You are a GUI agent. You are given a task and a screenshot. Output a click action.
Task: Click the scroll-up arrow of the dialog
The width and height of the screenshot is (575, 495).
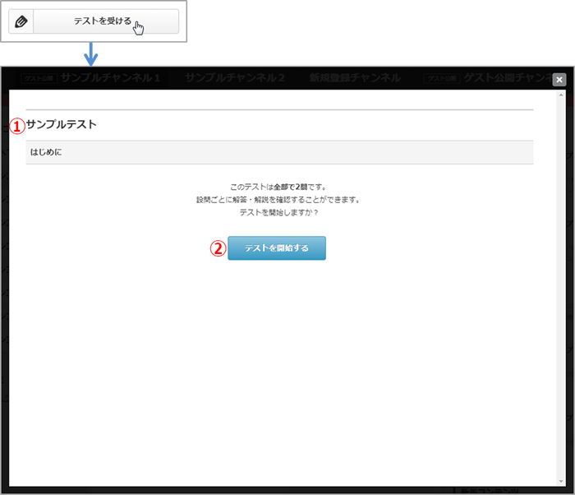(x=561, y=95)
